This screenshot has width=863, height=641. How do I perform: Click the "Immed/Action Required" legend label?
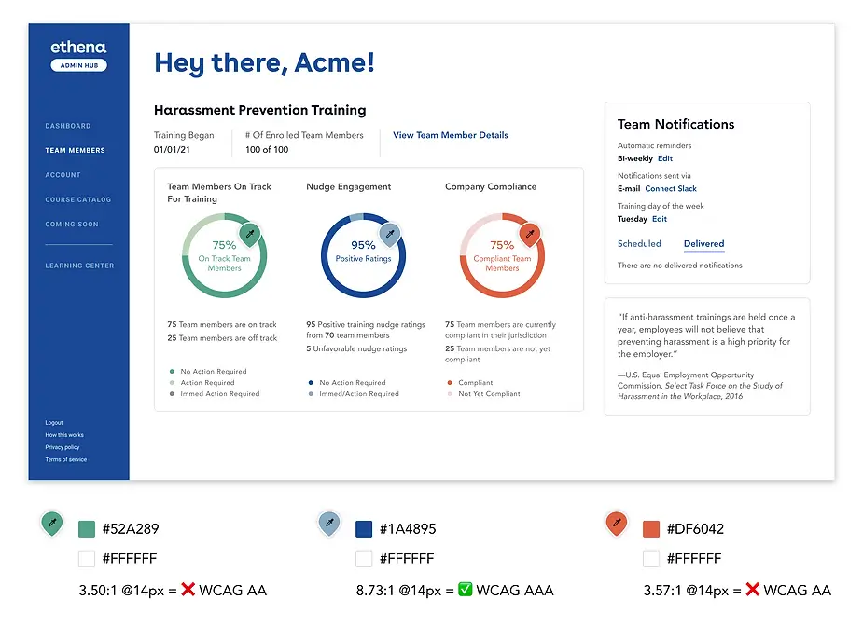click(x=359, y=393)
